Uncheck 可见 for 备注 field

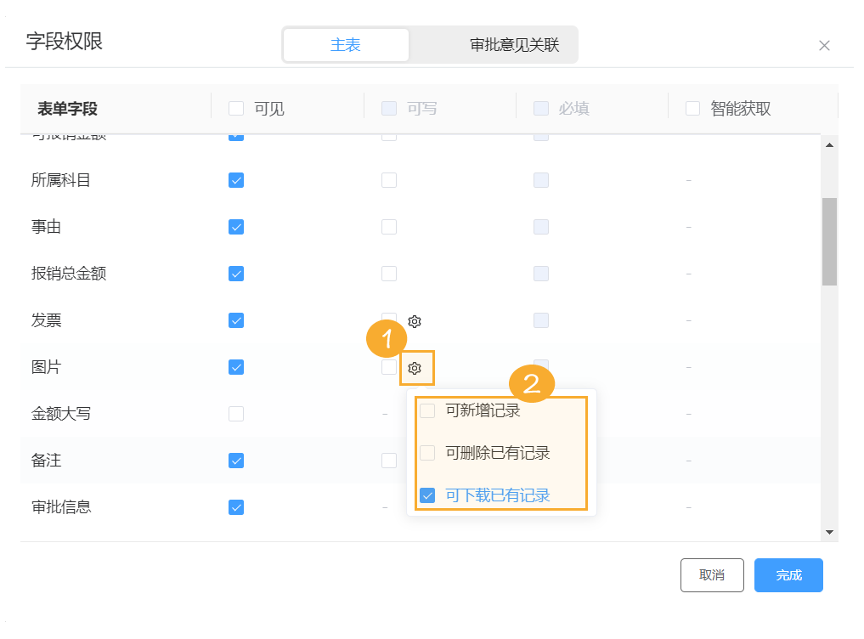point(235,461)
